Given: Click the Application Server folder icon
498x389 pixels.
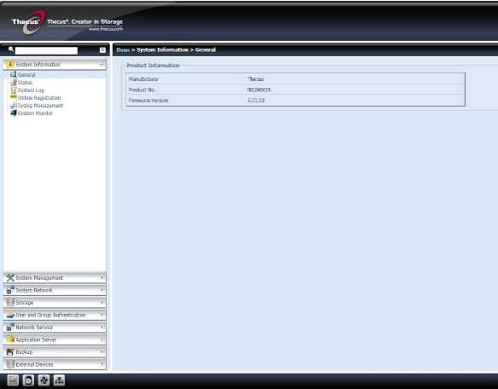Looking at the screenshot, I should click(x=10, y=340).
